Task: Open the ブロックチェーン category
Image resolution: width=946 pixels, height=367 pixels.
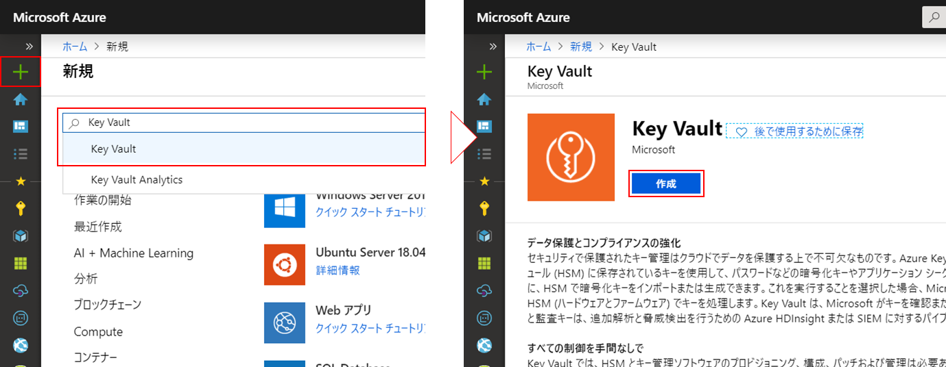Action: [108, 305]
